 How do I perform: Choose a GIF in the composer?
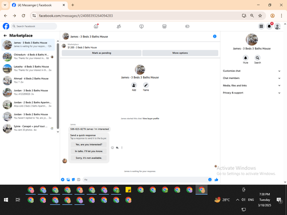(x=79, y=179)
